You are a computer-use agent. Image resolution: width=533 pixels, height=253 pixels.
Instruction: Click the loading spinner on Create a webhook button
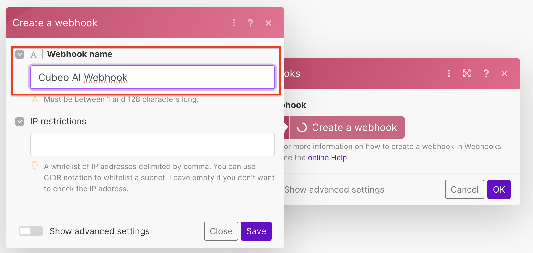click(x=302, y=127)
